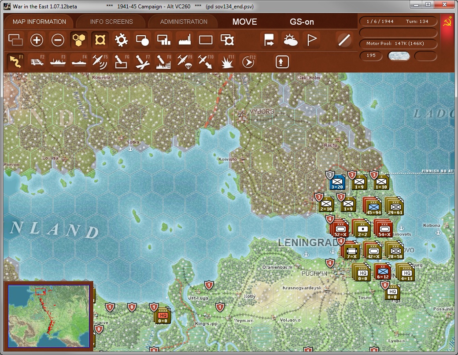Screen dimensions: 458x355
Task: Click the snow weather indicator pill
Action: tap(399, 56)
